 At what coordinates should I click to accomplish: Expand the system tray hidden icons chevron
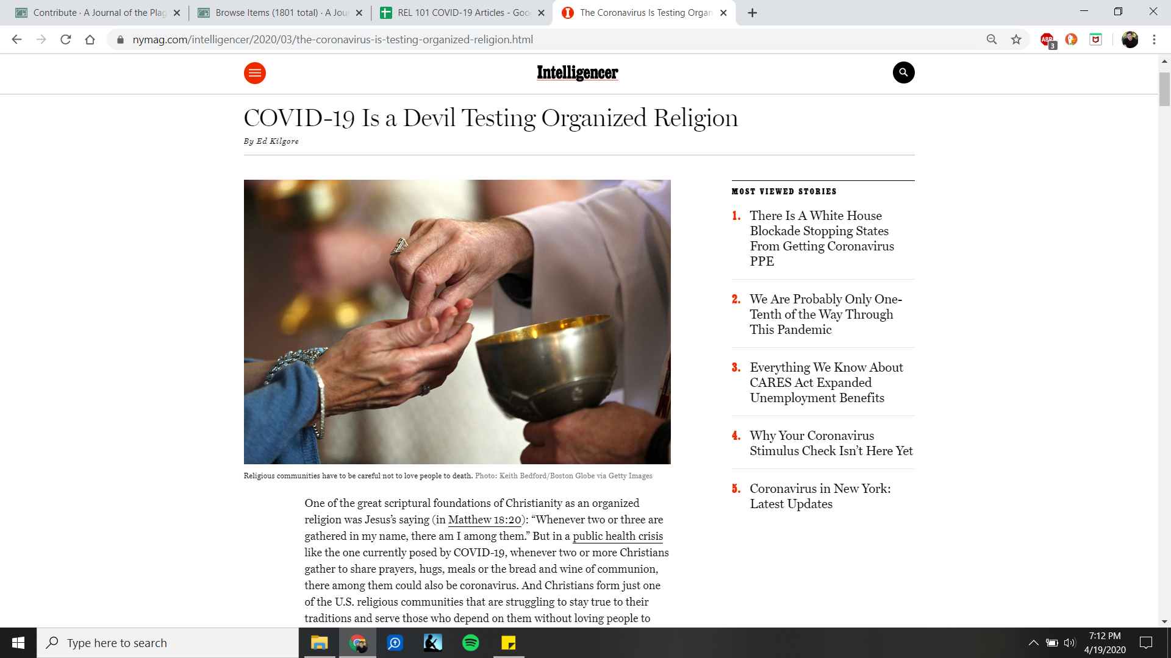1033,643
